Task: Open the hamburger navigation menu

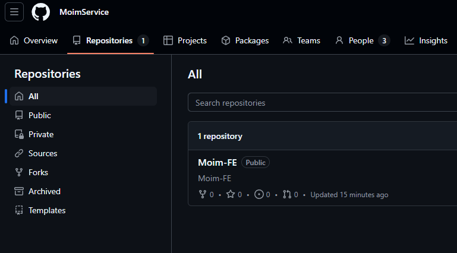Action: coord(14,12)
